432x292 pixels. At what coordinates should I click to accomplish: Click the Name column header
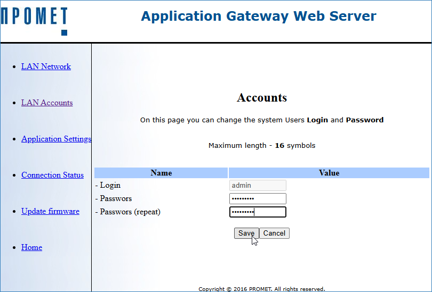(x=161, y=173)
